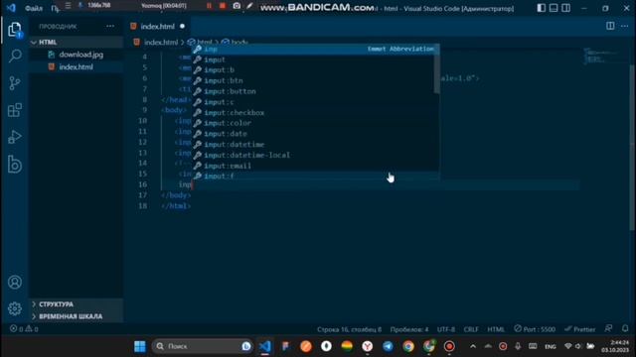Open the Source Control view
Image resolution: width=636 pixels, height=357 pixels.
[x=15, y=83]
